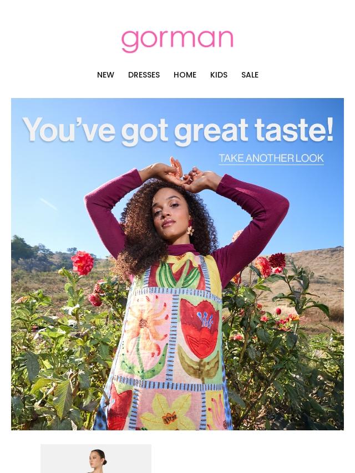Open the HOME category link

(x=185, y=75)
